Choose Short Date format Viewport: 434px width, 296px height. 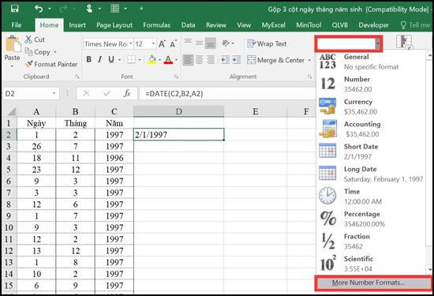(x=371, y=152)
